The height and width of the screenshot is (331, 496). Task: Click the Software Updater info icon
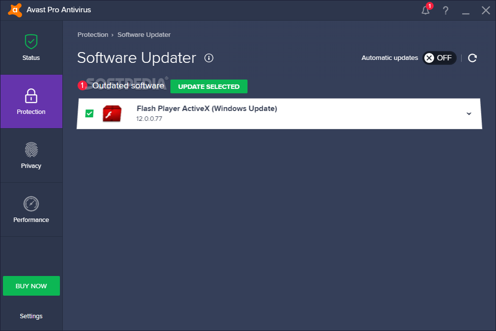click(209, 58)
